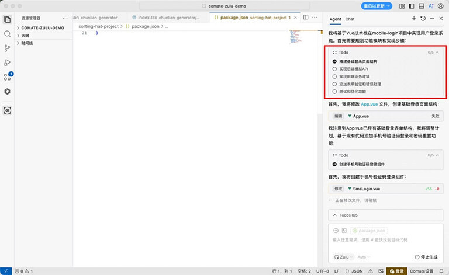Select the todo radio 实现前端业务逻辑
The height and width of the screenshot is (275, 449).
pyautogui.click(x=334, y=76)
